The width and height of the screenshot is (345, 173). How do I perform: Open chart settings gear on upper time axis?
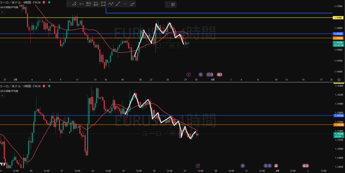click(x=339, y=80)
